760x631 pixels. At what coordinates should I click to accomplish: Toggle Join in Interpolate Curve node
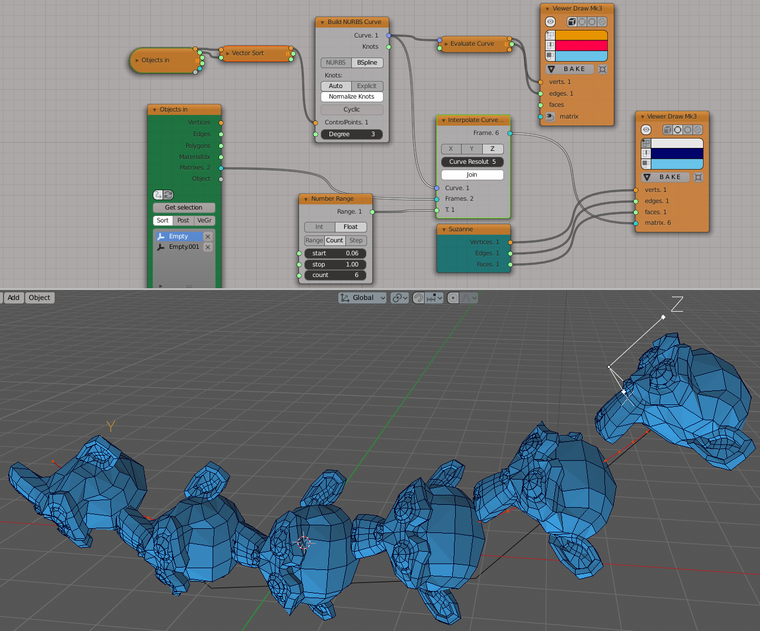tap(472, 175)
